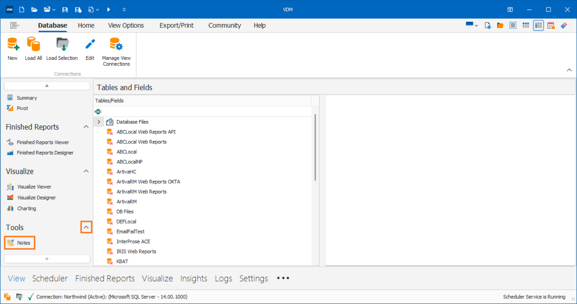Open a file using the folder icon
577x304 pixels.
[x=34, y=10]
